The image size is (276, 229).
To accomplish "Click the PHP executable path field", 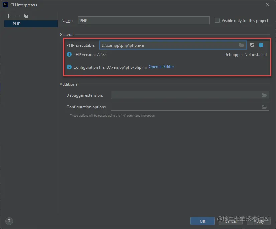I will click(x=167, y=45).
